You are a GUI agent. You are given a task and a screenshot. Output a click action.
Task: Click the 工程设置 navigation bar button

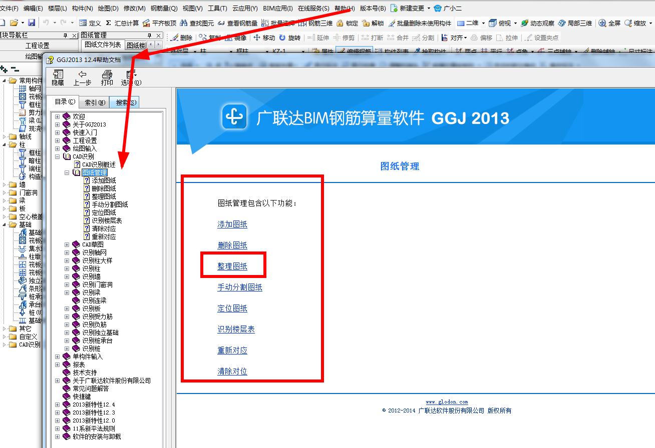(37, 45)
